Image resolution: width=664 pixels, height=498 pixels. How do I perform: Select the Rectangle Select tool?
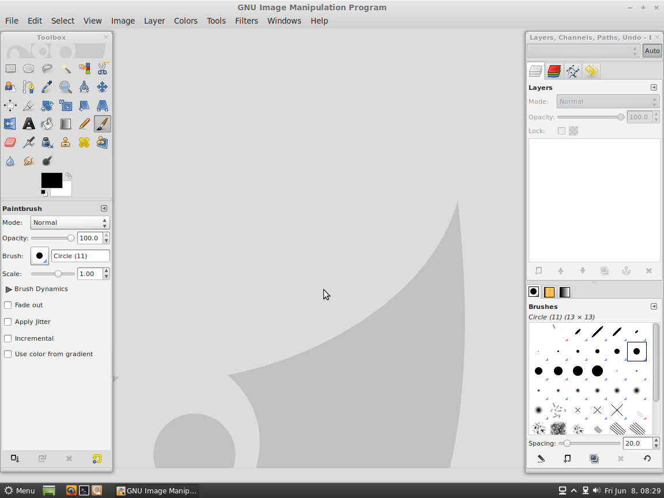pos(10,69)
